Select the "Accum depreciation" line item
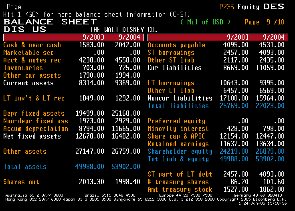Image resolution: width=295 pixels, height=211 pixels. [36, 129]
